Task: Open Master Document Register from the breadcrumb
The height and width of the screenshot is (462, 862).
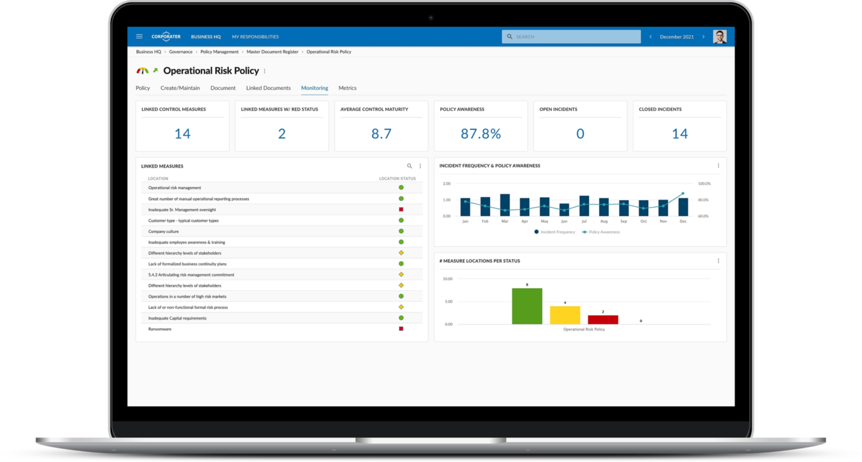Action: tap(273, 52)
